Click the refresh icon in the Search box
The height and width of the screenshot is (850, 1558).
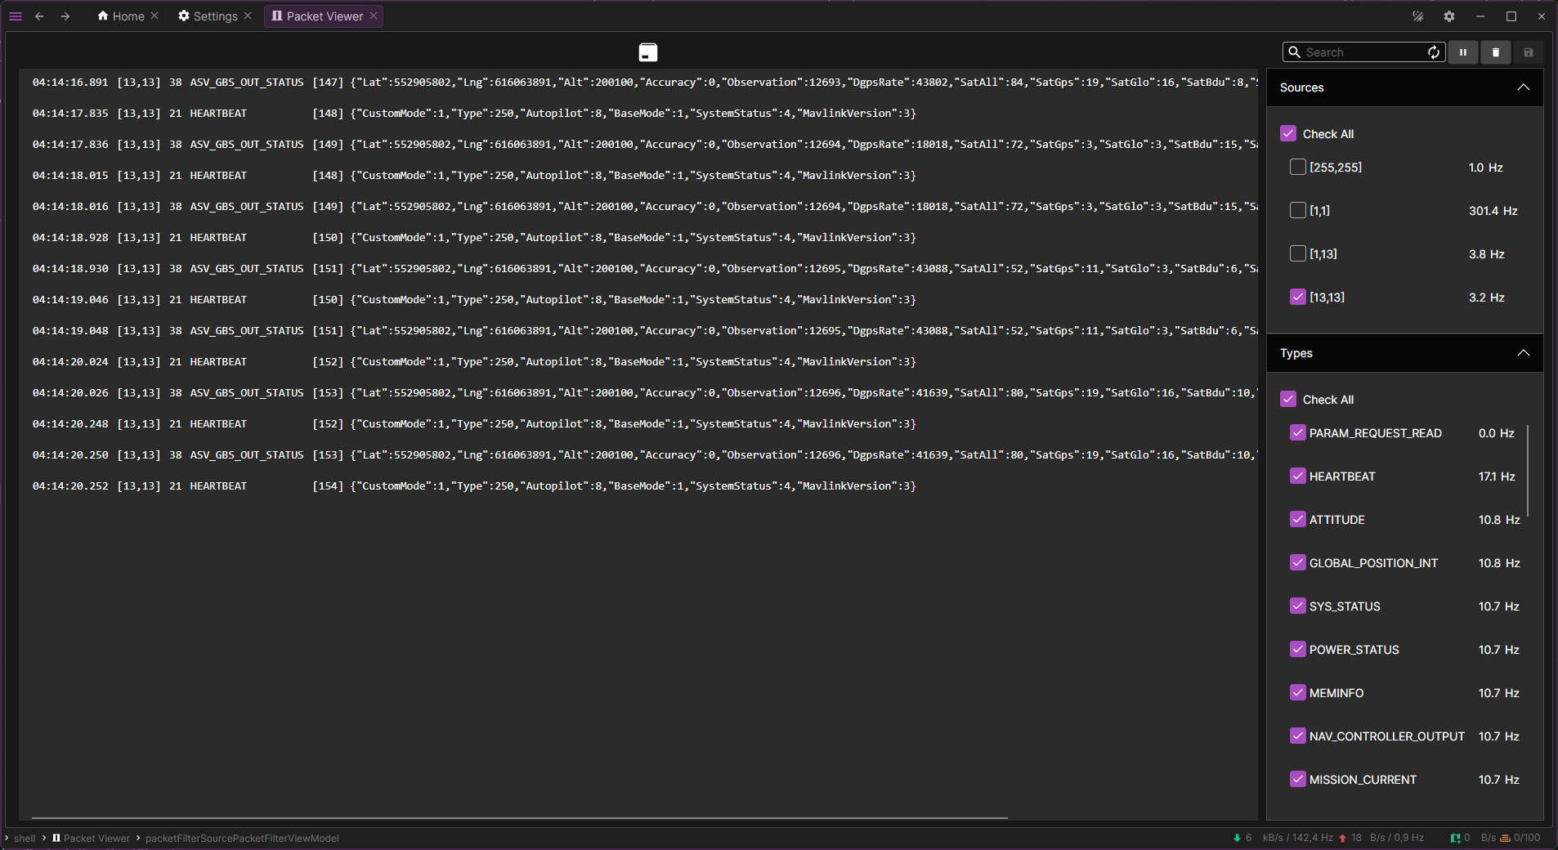tap(1434, 52)
